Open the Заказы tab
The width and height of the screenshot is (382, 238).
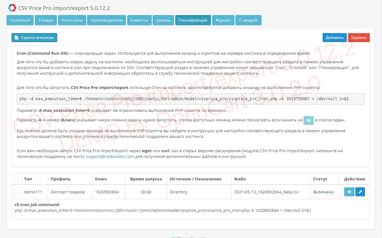(163, 20)
